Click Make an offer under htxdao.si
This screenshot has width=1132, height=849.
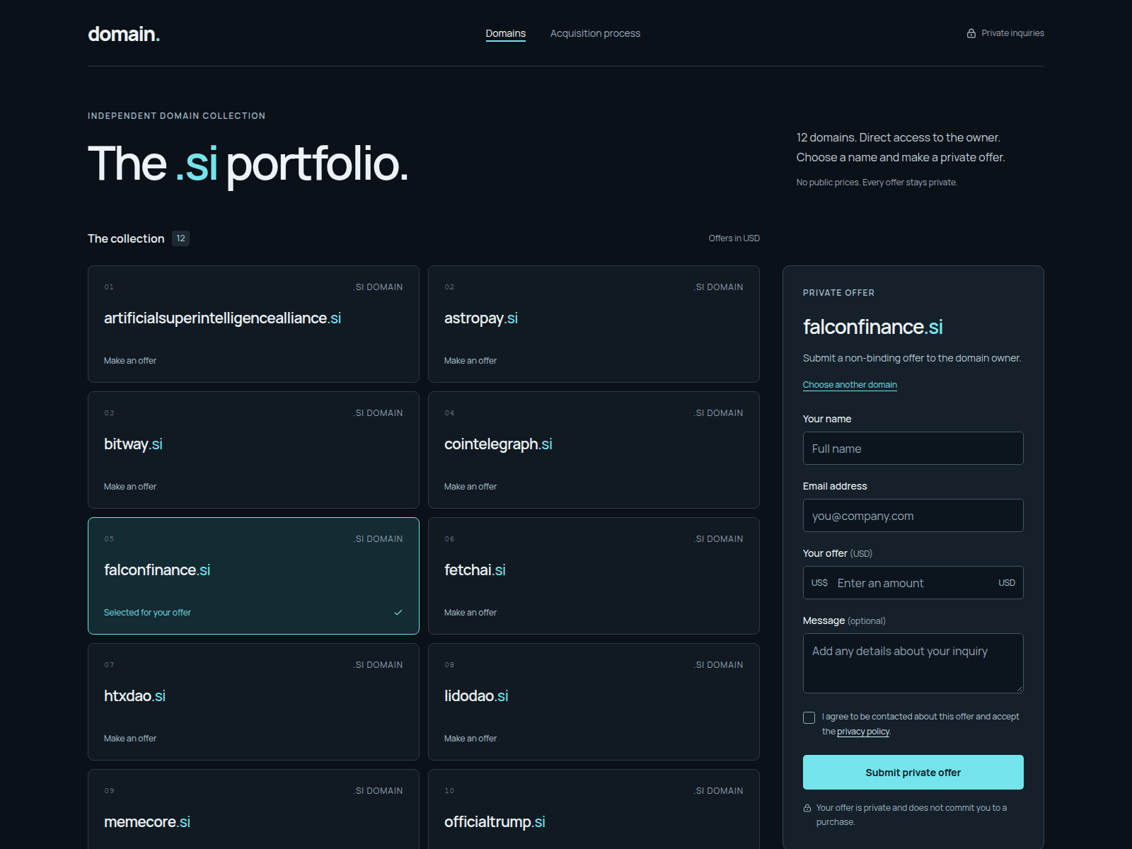[130, 739]
